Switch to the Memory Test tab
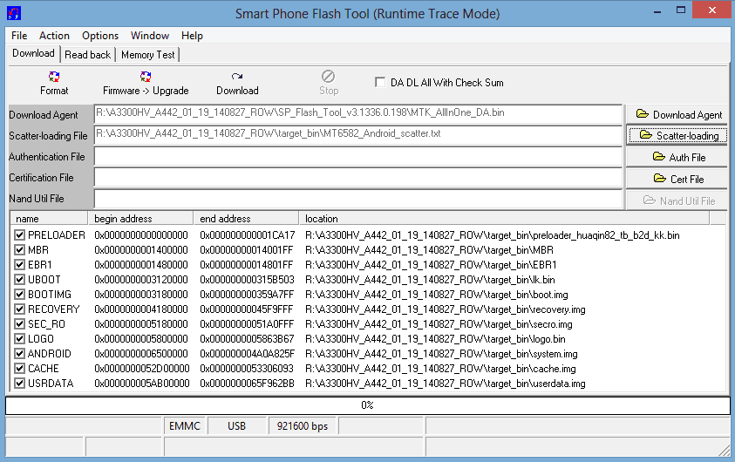The width and height of the screenshot is (735, 462). 148,55
